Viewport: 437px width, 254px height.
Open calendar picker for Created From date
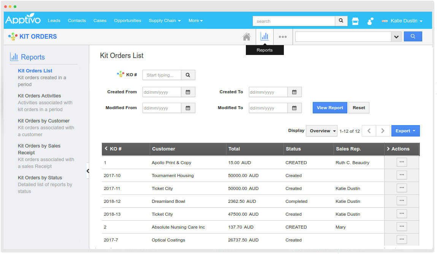click(x=188, y=92)
